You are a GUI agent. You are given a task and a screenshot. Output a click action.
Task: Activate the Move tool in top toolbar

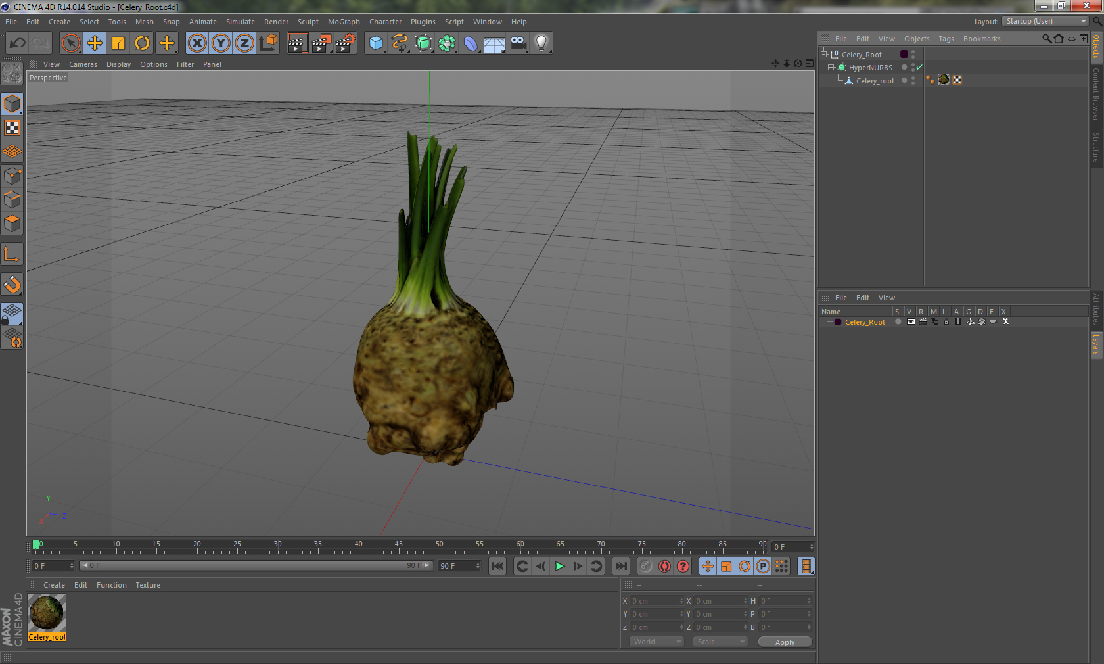95,43
